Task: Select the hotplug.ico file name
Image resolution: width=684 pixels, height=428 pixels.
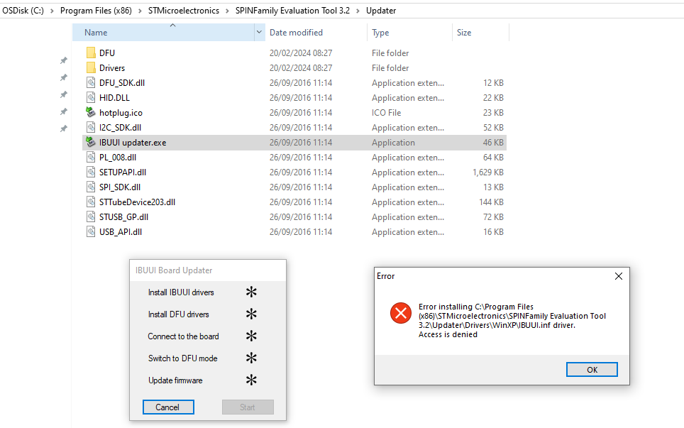Action: 121,113
